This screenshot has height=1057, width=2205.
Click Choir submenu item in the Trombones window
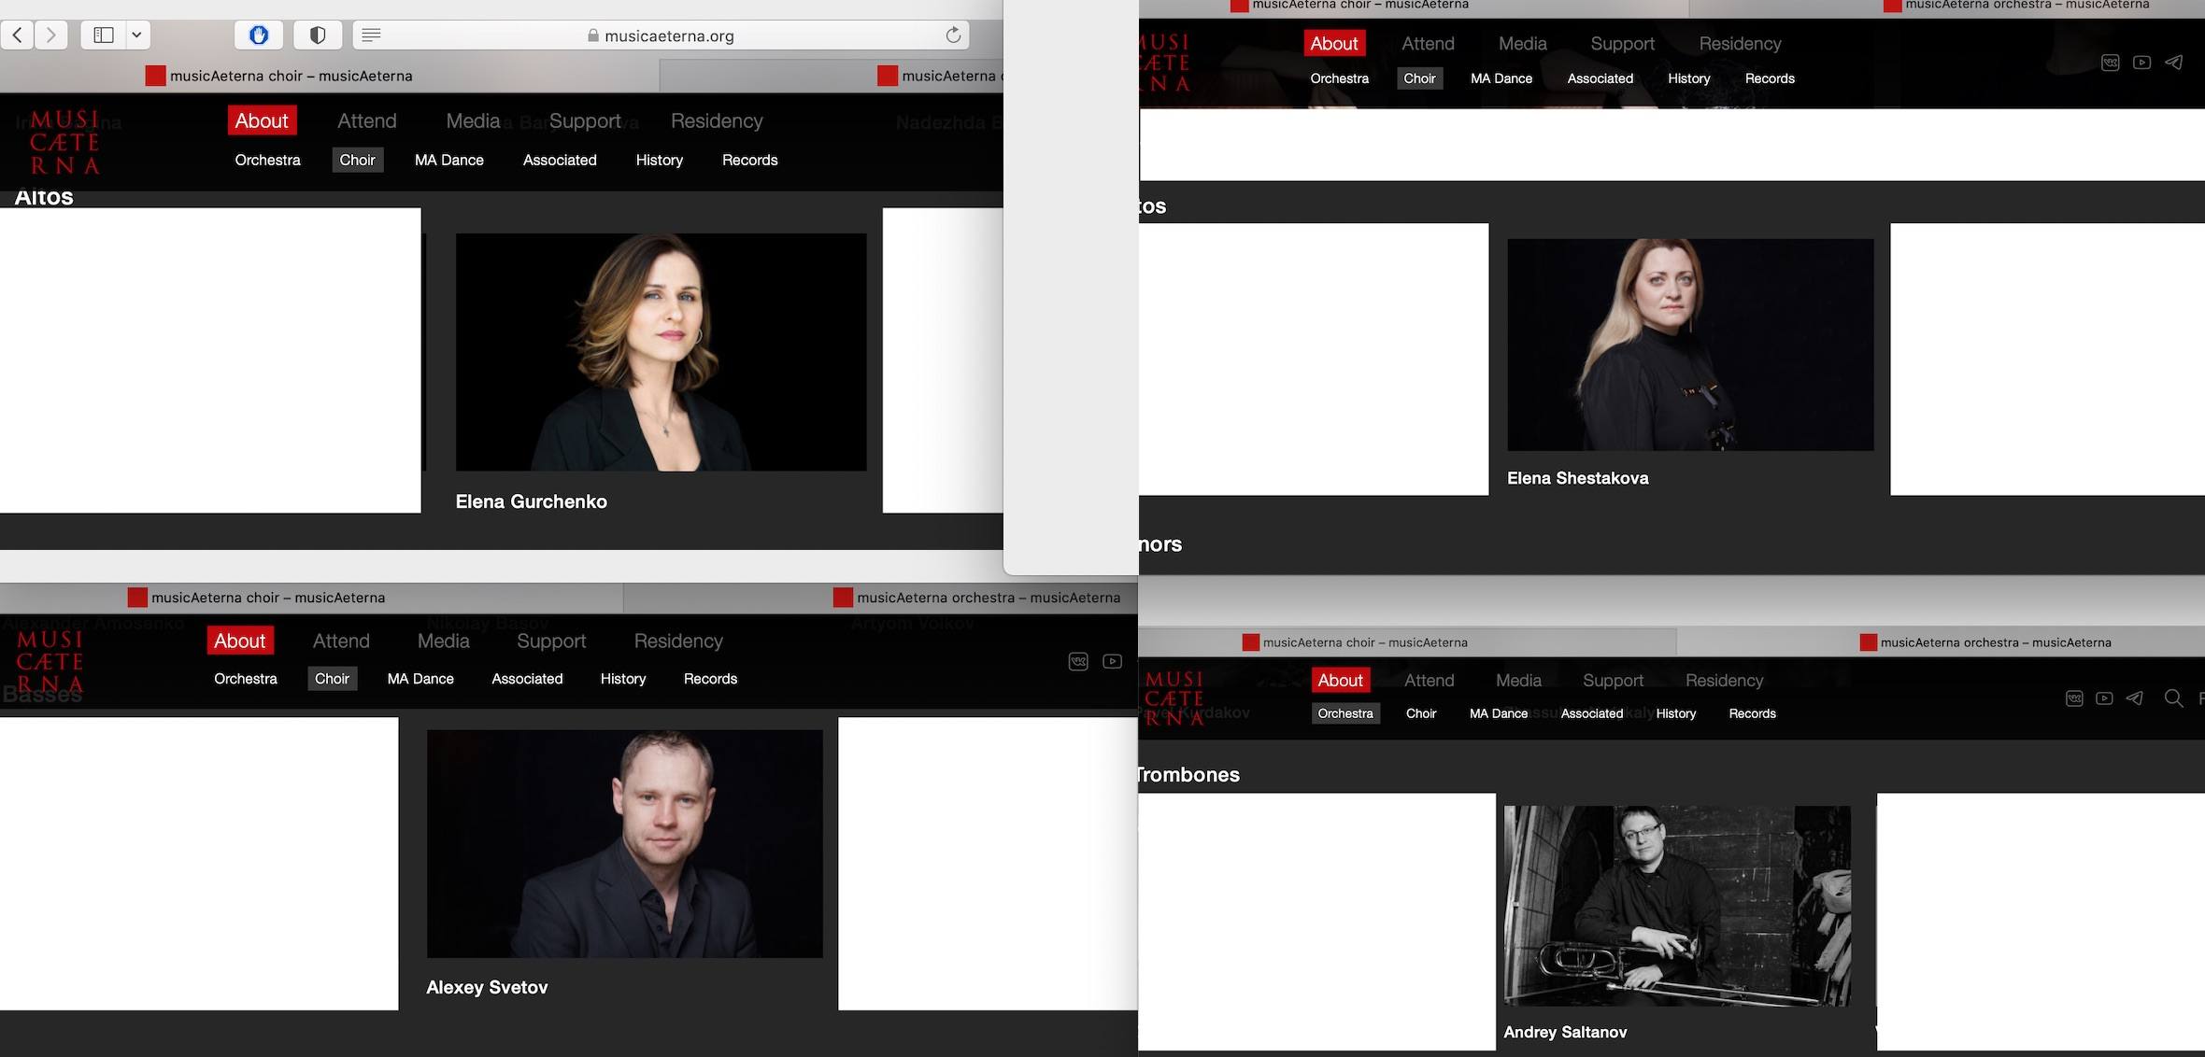click(x=1420, y=713)
